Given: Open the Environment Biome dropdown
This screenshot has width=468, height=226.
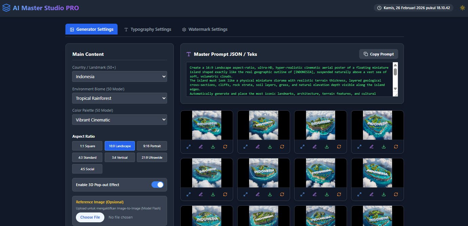Looking at the screenshot, I should [120, 98].
